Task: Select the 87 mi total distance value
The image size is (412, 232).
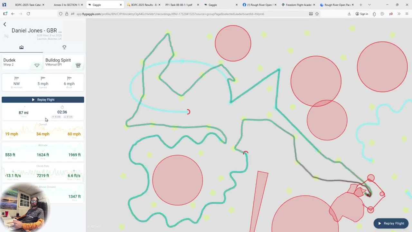Action: coord(23,113)
